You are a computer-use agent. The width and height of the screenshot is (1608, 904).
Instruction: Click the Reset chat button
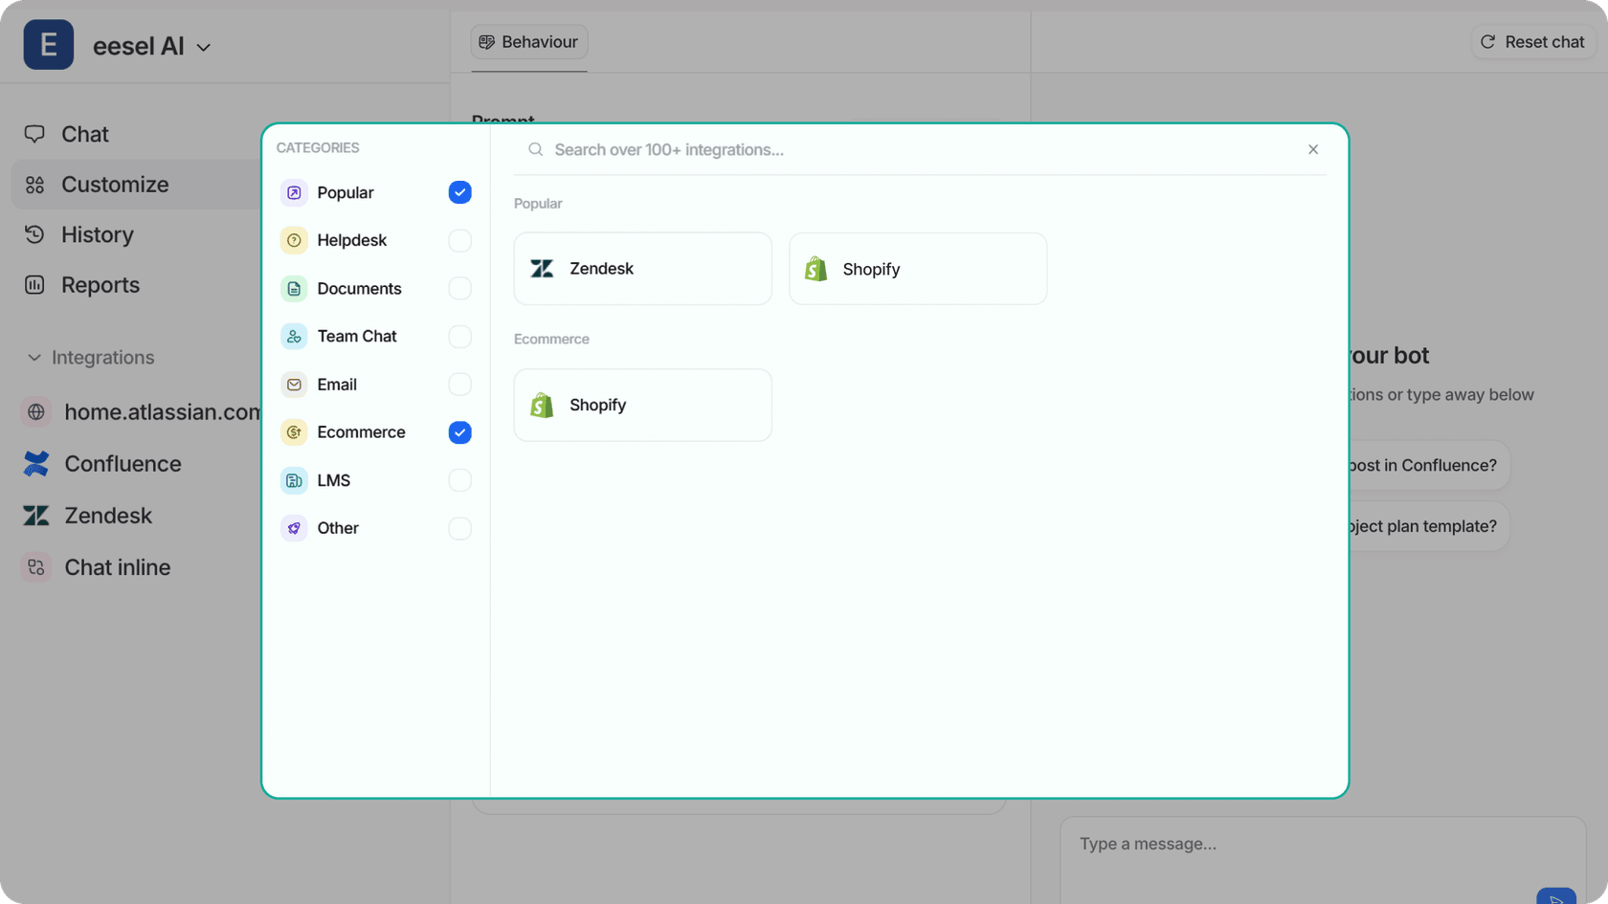[x=1531, y=41]
